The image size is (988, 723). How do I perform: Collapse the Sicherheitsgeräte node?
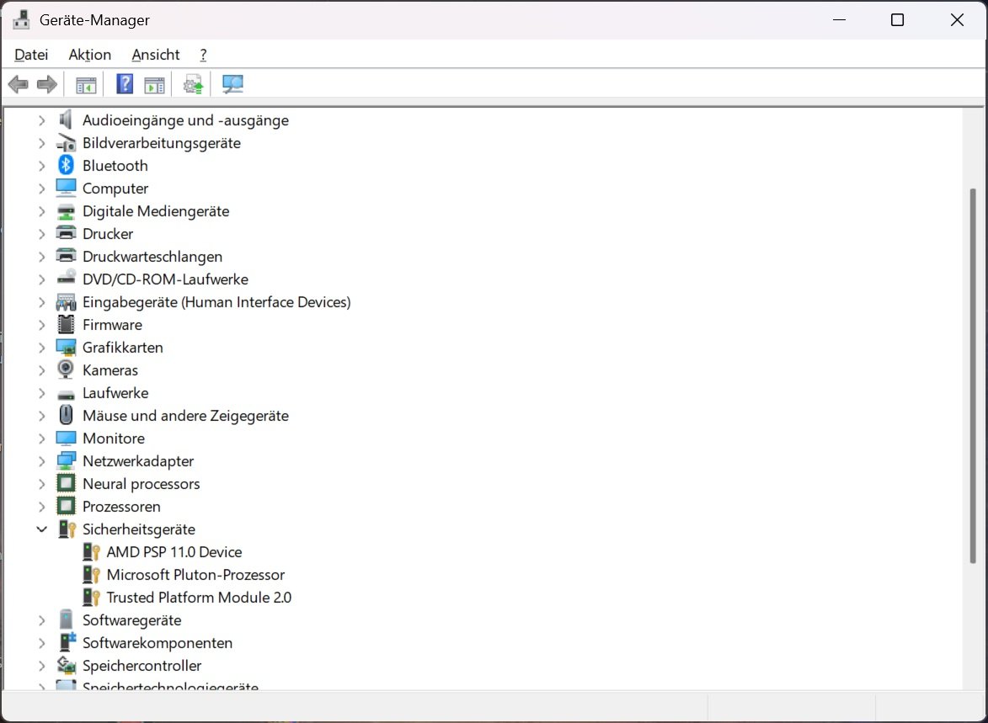41,529
